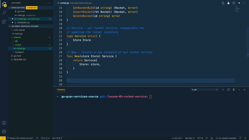Open main.go under cmd server folder
This screenshot has height=140, width=249.
(19, 34)
